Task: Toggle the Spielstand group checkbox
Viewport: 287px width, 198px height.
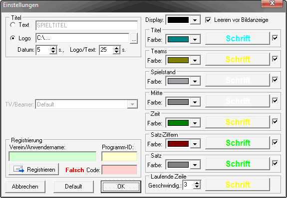Action: click(x=275, y=80)
